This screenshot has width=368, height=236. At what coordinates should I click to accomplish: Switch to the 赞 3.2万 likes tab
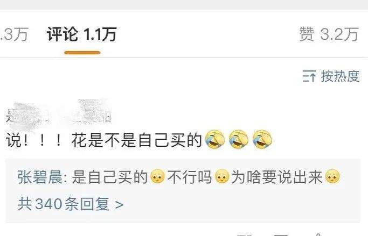pos(329,34)
